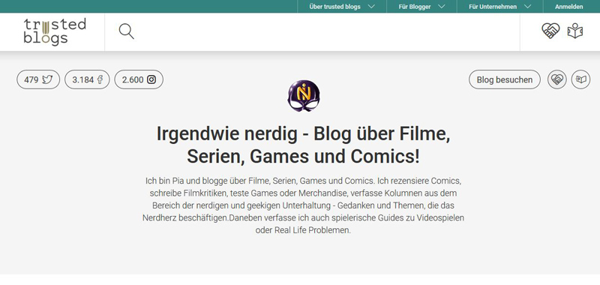Click the Blog besuchen button
The image size is (600, 285).
[505, 79]
